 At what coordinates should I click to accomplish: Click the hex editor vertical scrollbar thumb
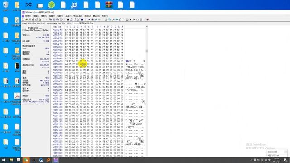147,51
